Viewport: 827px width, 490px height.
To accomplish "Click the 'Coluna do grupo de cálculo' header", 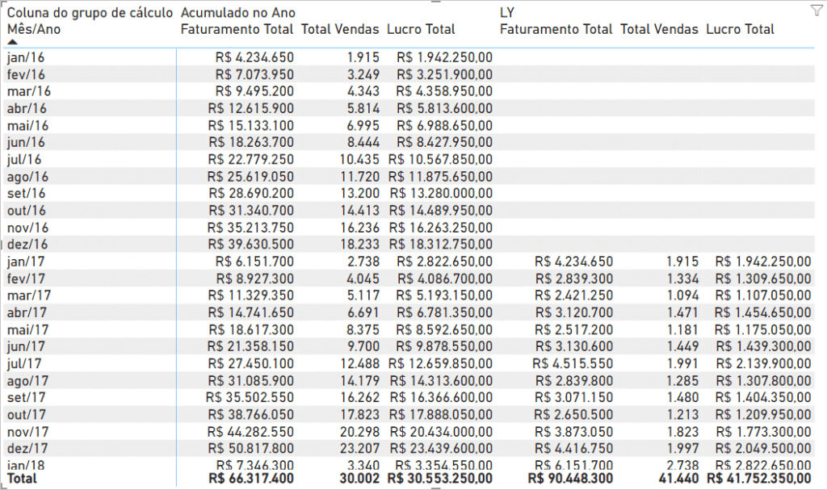I will [89, 13].
